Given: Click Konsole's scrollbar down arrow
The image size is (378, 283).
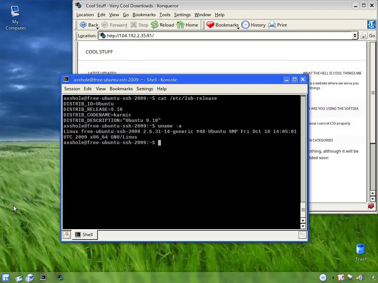Looking at the screenshot, I should (x=303, y=226).
